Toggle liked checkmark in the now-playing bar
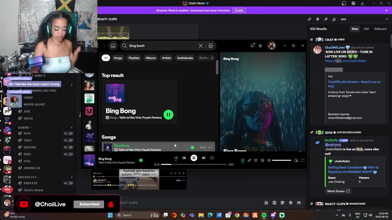The height and width of the screenshot is (220, 392). (x=141, y=160)
